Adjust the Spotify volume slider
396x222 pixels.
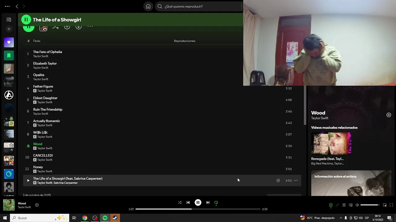click(x=370, y=205)
